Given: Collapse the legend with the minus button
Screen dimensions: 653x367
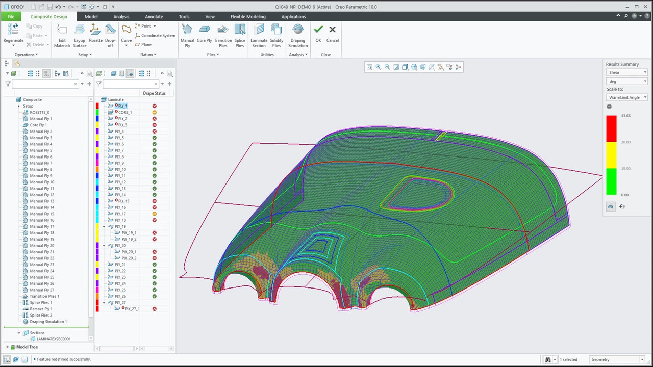Looking at the screenshot, I should click(x=609, y=107).
